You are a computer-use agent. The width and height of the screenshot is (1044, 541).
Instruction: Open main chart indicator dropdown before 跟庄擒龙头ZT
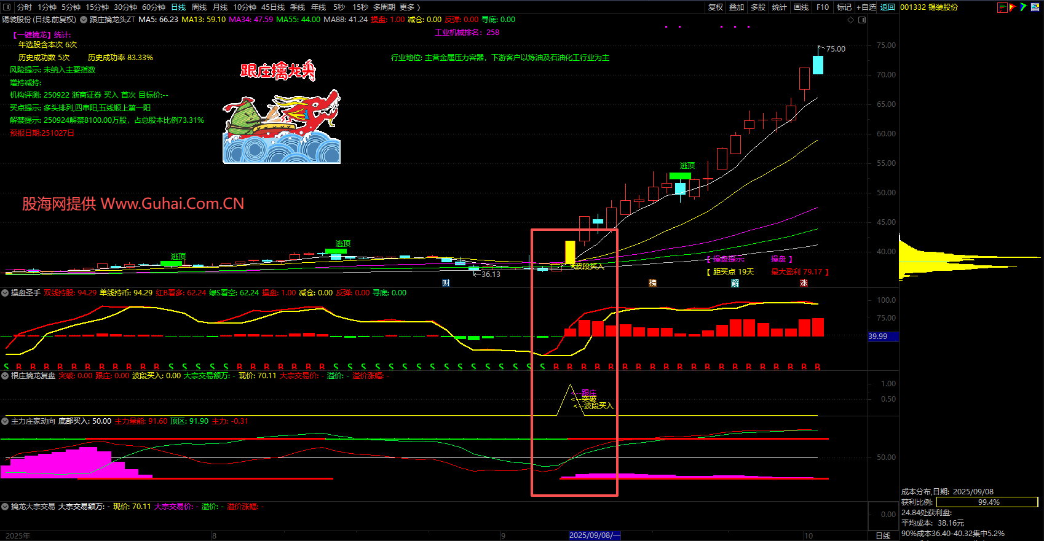[x=84, y=20]
